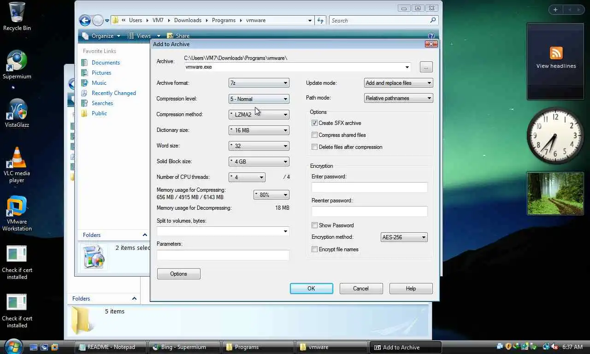
Task: Open Searches favorite link
Action: click(x=102, y=103)
